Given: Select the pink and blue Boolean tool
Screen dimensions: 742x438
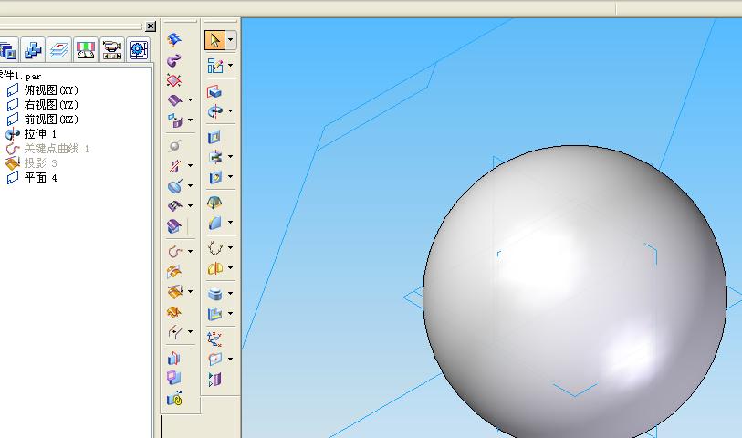Looking at the screenshot, I should (174, 378).
